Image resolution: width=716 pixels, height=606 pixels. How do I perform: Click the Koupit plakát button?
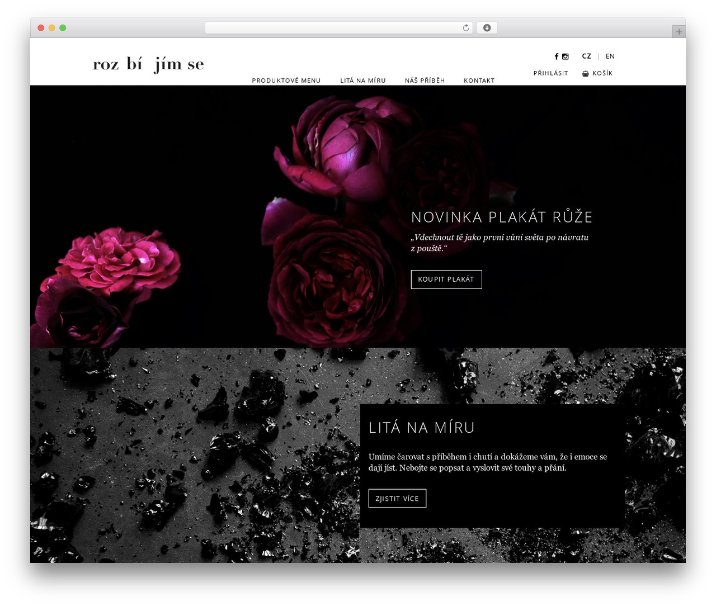[x=446, y=280]
